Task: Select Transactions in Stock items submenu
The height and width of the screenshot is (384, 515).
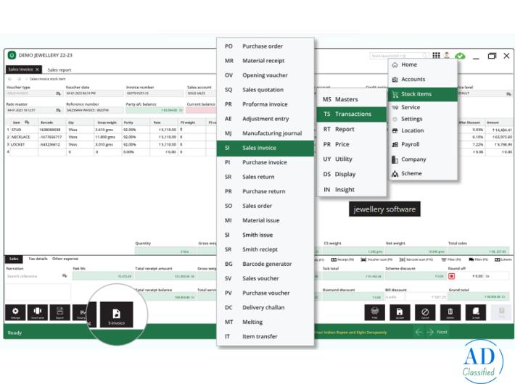Action: click(352, 114)
